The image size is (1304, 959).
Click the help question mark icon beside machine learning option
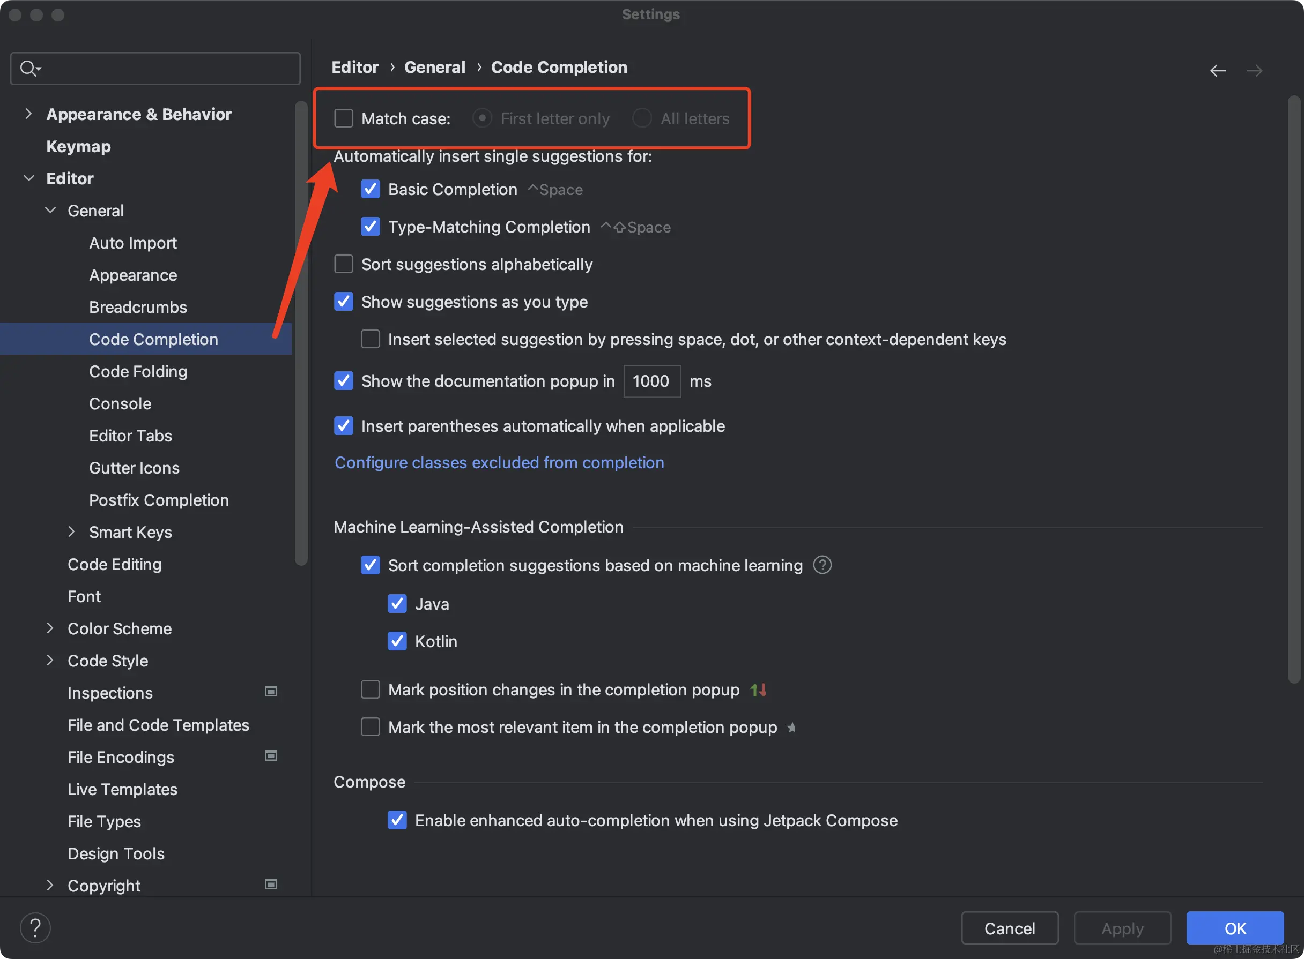(822, 565)
